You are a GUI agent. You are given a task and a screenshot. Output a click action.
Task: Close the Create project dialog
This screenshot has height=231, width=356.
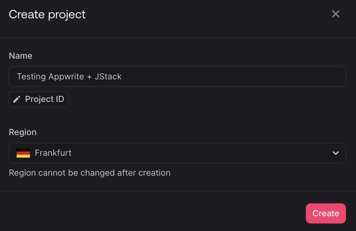(336, 14)
